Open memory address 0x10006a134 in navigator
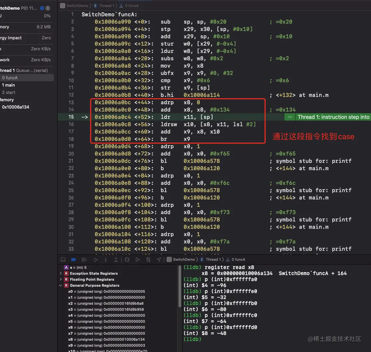371x352 pixels. [x=16, y=107]
